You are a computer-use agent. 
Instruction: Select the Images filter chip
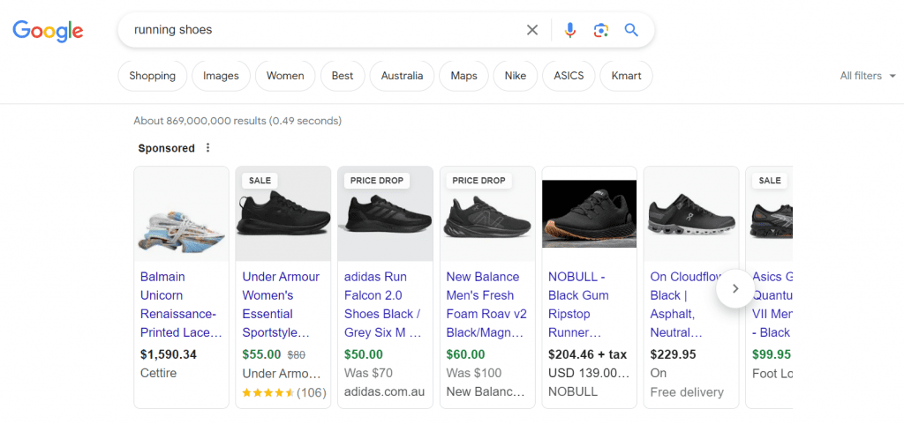(221, 76)
